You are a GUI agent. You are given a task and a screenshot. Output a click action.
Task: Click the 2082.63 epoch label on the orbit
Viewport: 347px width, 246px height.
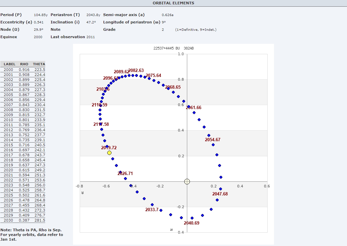point(136,71)
